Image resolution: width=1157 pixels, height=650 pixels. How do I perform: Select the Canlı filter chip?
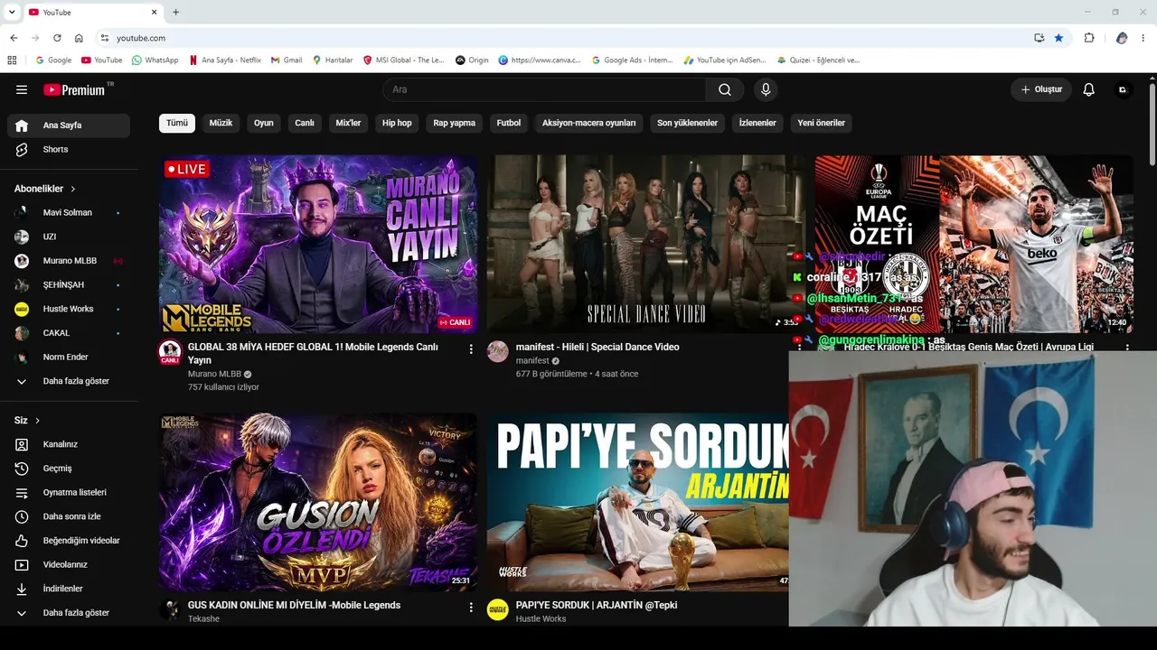click(x=305, y=123)
